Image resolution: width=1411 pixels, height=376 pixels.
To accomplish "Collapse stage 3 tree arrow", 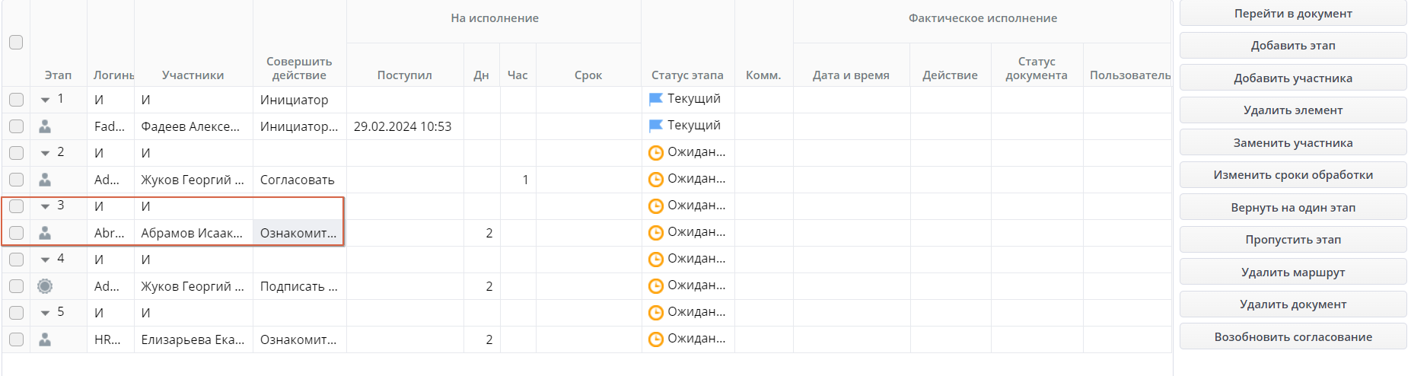I will [46, 206].
